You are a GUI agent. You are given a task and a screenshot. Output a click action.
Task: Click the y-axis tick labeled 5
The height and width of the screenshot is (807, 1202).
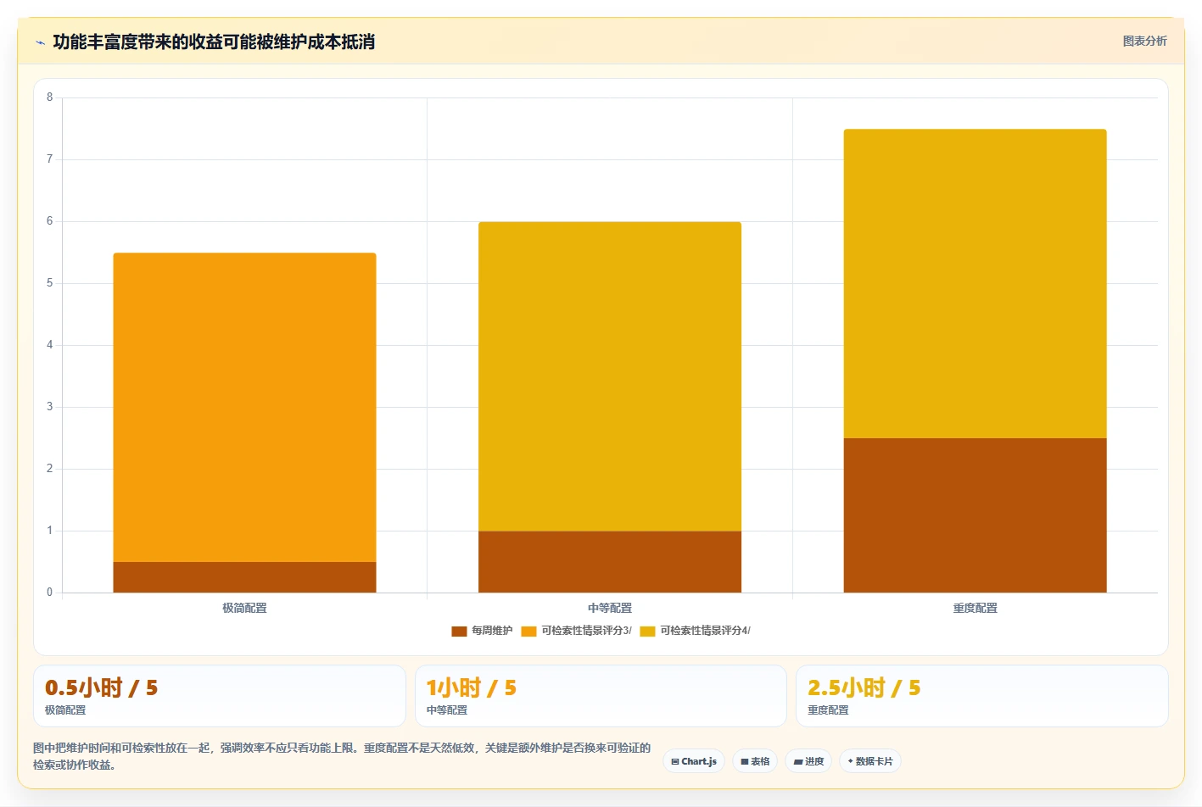49,283
